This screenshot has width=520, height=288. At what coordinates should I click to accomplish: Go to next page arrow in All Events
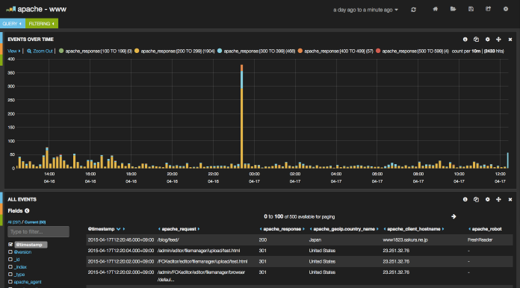(454, 216)
